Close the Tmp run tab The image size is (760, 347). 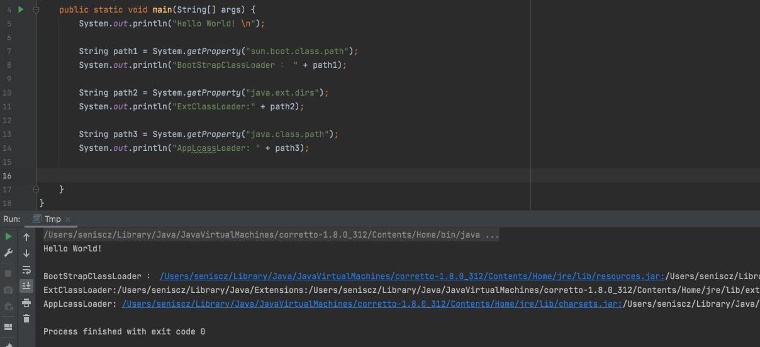click(x=67, y=219)
